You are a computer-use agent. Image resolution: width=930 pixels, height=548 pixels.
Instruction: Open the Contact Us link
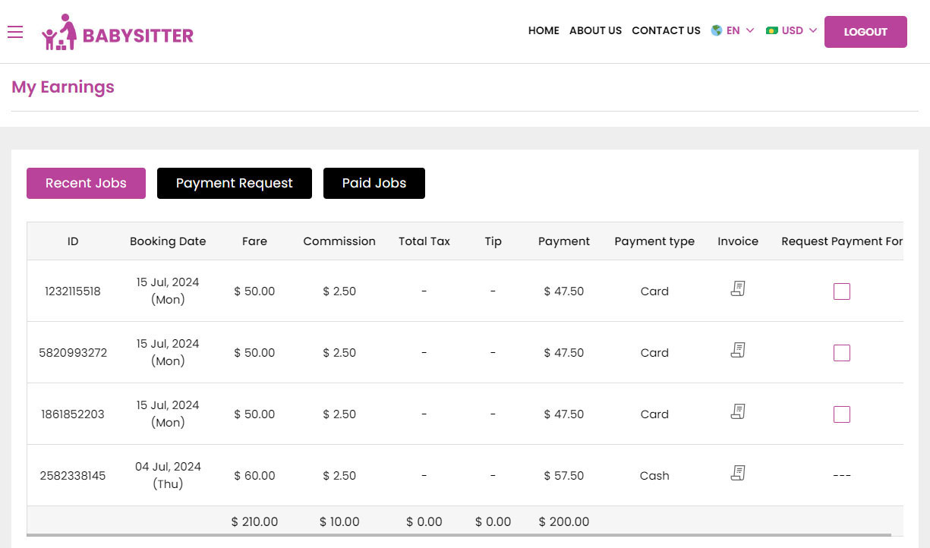pos(666,31)
